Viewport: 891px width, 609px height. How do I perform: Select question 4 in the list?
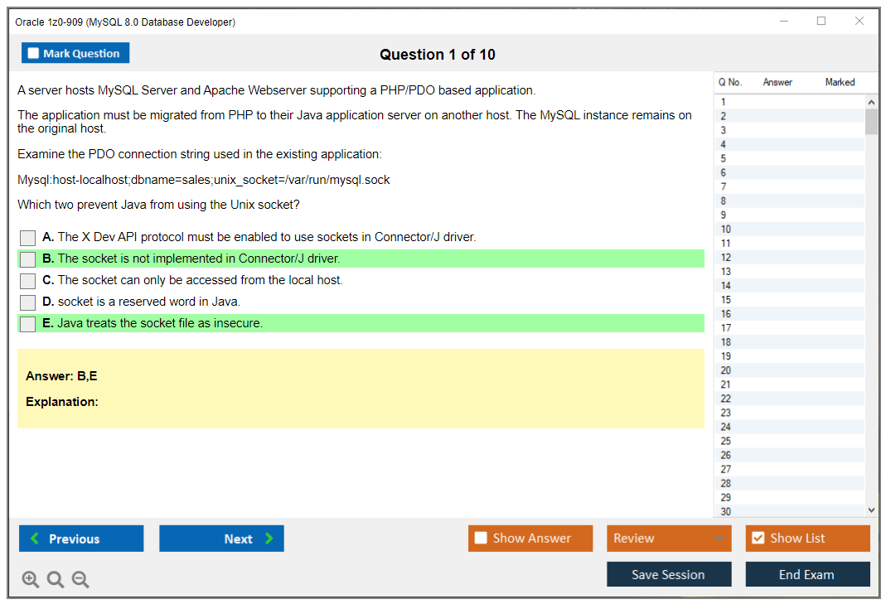coord(789,144)
